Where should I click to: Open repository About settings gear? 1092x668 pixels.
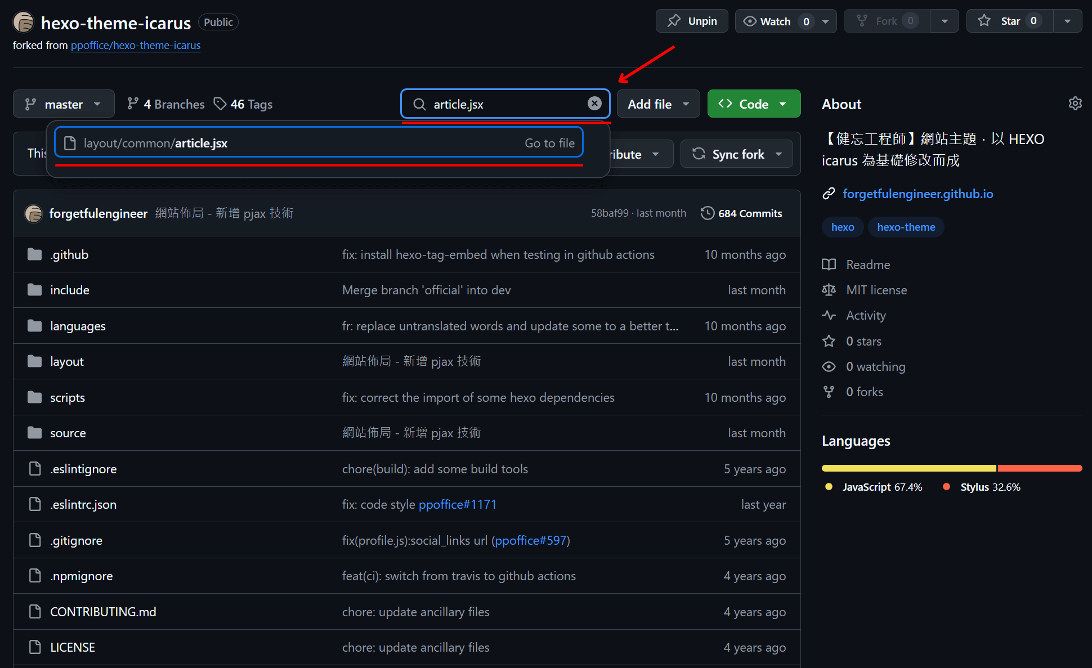1075,104
